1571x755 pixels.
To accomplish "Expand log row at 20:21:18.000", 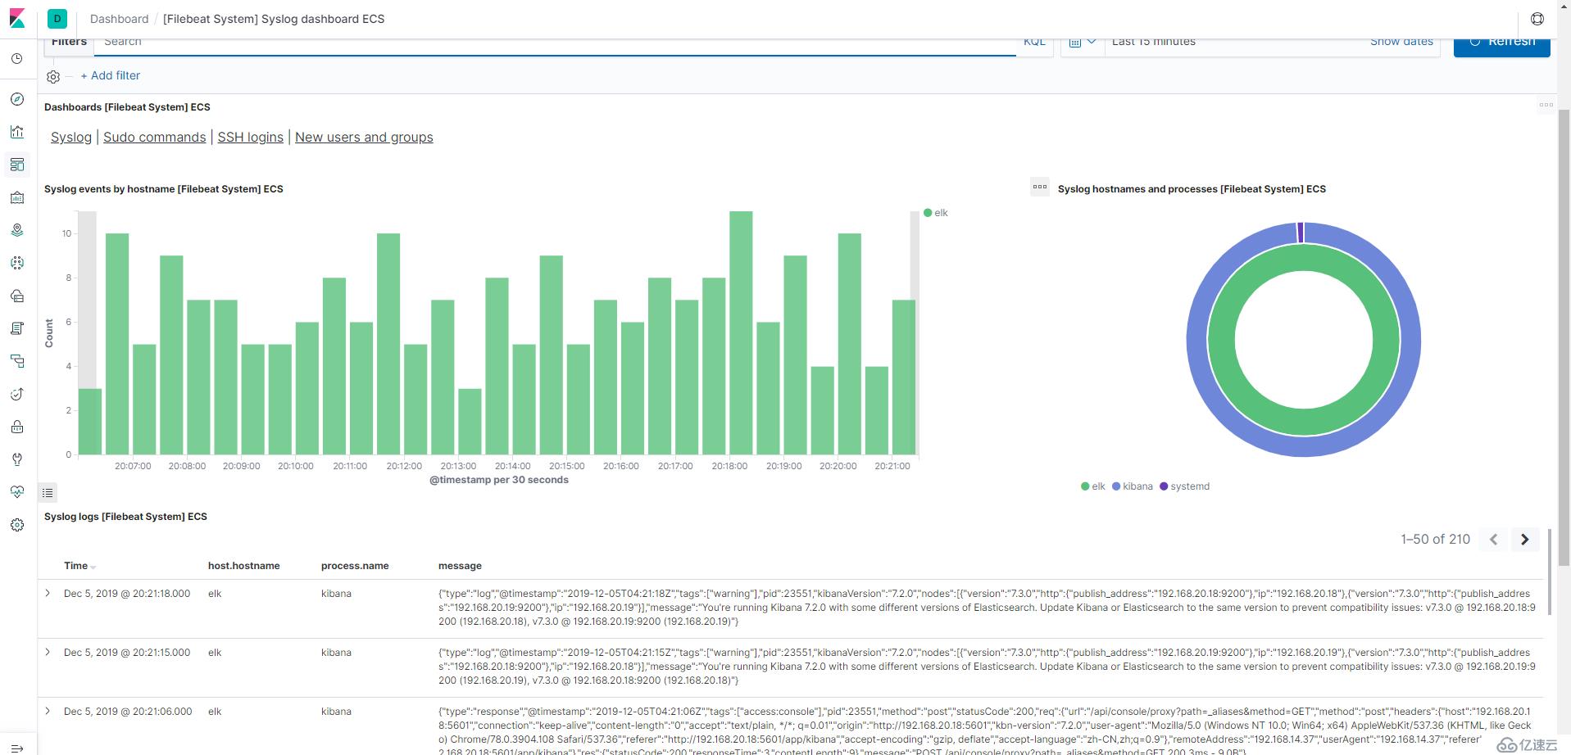I will click(x=48, y=594).
